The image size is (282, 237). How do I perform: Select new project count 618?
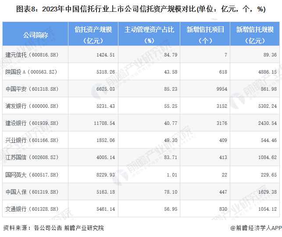(223, 72)
